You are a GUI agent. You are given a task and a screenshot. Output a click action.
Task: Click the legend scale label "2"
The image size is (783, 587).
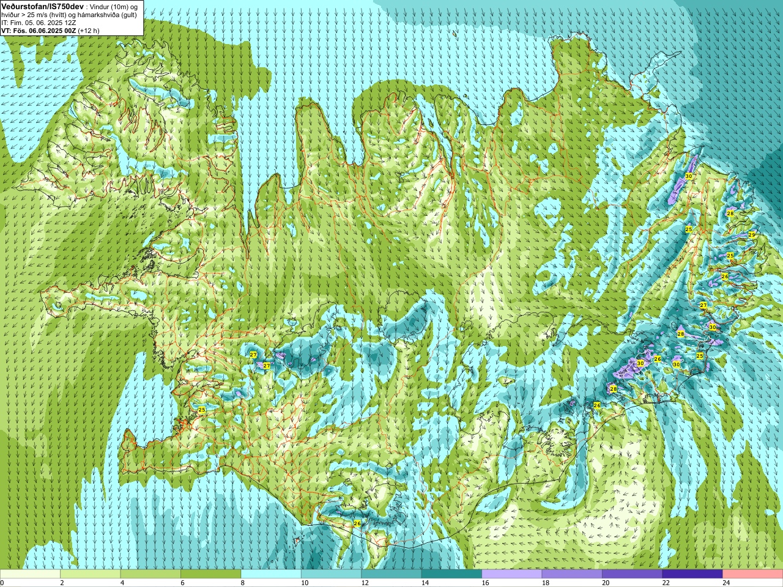pyautogui.click(x=62, y=583)
